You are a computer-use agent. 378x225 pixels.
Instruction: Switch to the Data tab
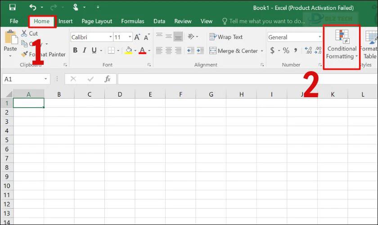[159, 21]
